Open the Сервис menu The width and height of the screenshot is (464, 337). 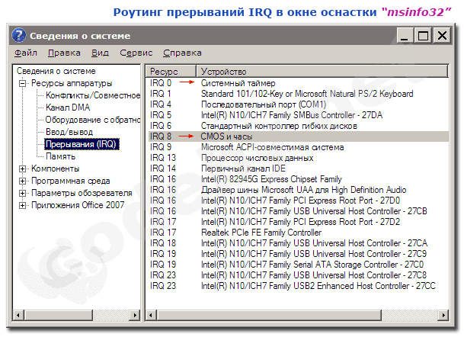coord(136,53)
